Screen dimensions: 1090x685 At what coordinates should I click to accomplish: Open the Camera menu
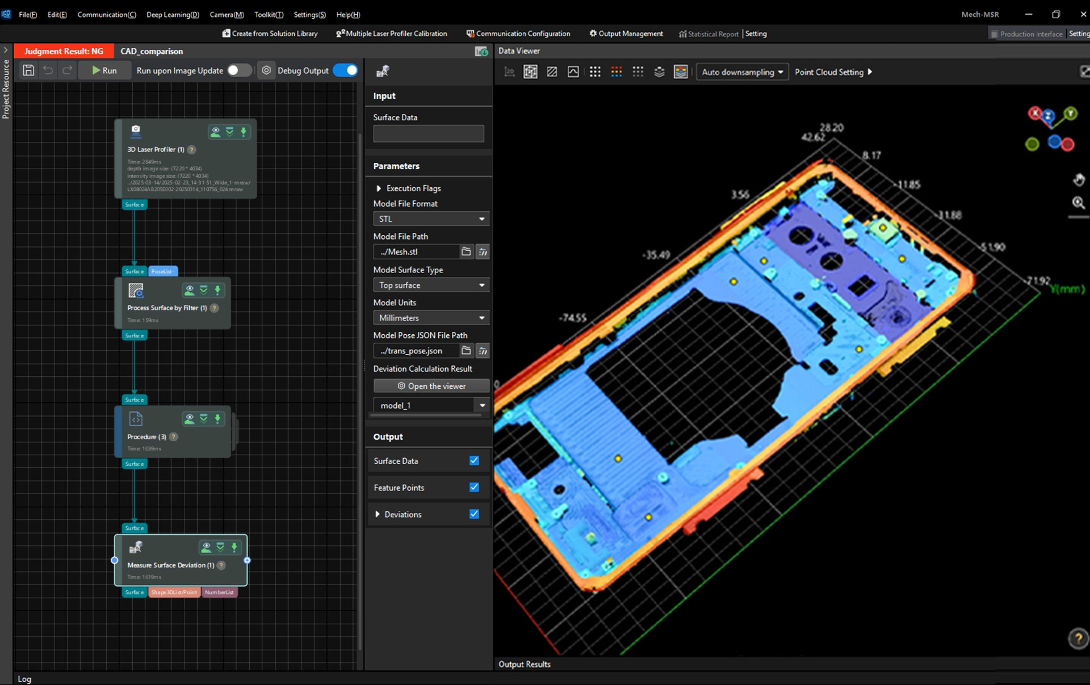pos(227,15)
